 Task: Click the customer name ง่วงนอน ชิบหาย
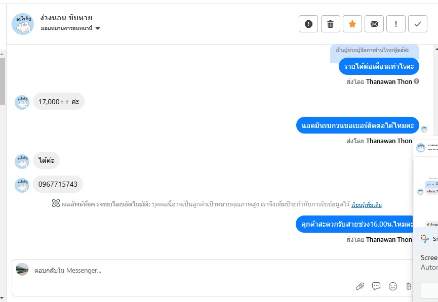click(66, 18)
